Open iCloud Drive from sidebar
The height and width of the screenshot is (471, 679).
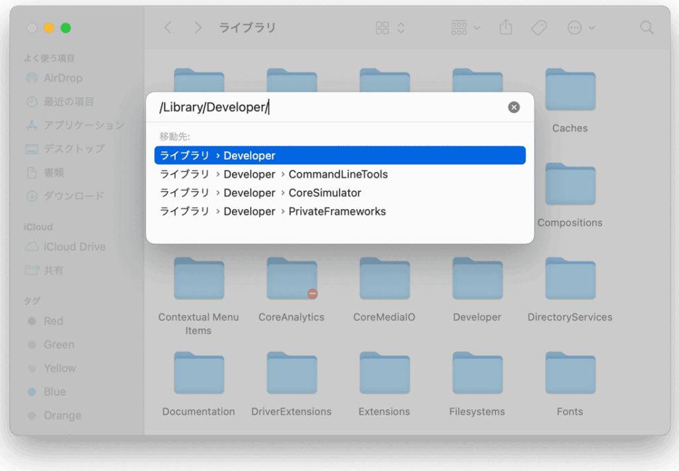click(74, 247)
